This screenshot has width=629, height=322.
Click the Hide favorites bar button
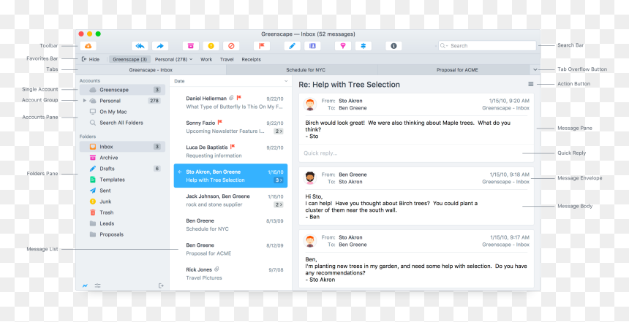(91, 59)
